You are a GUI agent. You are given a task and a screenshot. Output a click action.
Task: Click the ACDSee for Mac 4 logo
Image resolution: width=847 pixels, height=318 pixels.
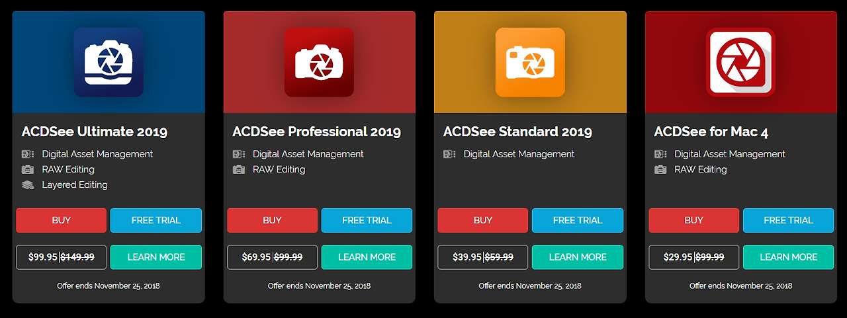(740, 62)
